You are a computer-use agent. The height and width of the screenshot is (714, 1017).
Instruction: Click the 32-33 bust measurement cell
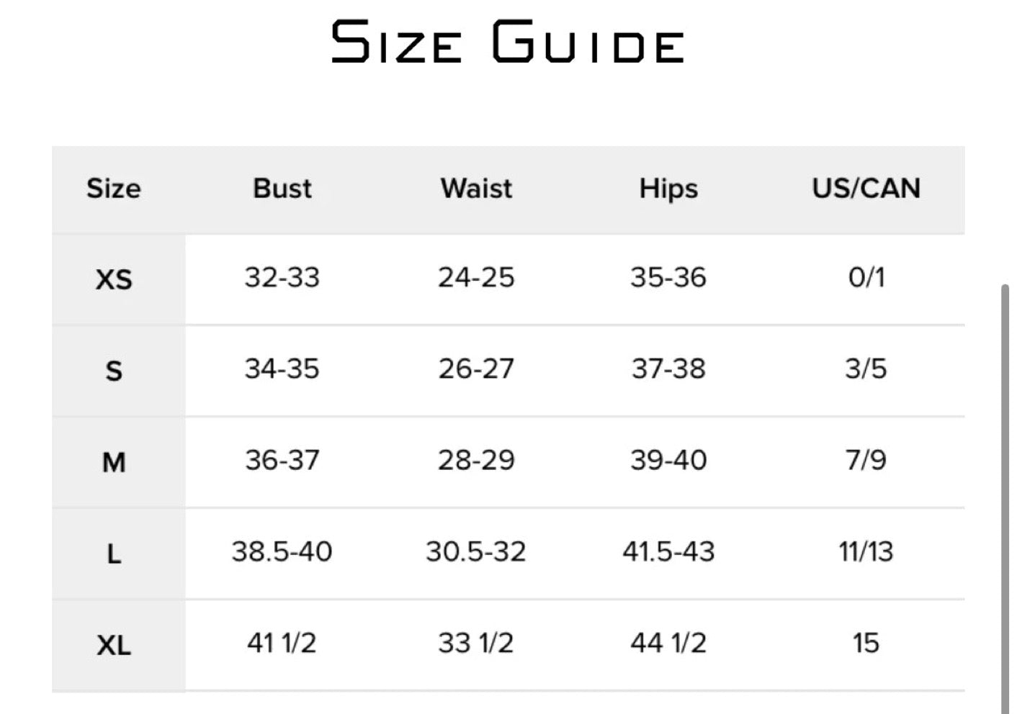click(x=282, y=278)
